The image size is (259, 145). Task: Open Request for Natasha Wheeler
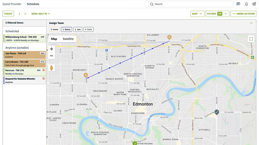pyautogui.click(x=25, y=80)
